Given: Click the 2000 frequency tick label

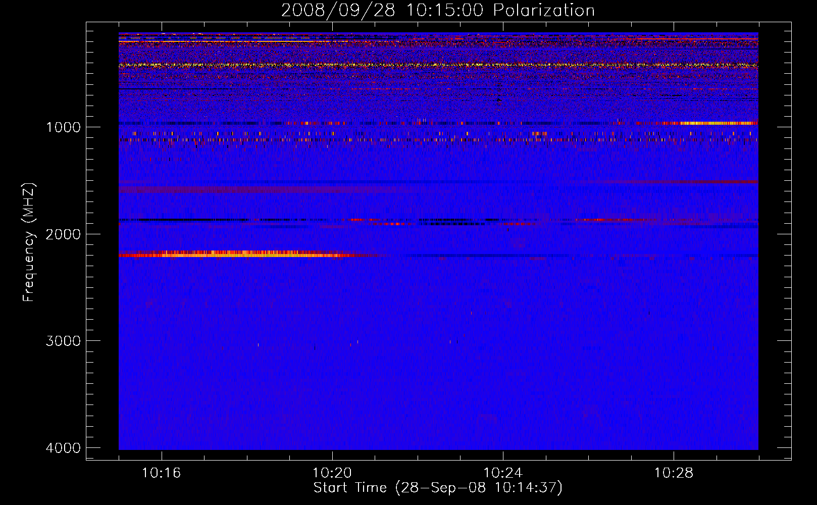Looking at the screenshot, I should 63,234.
